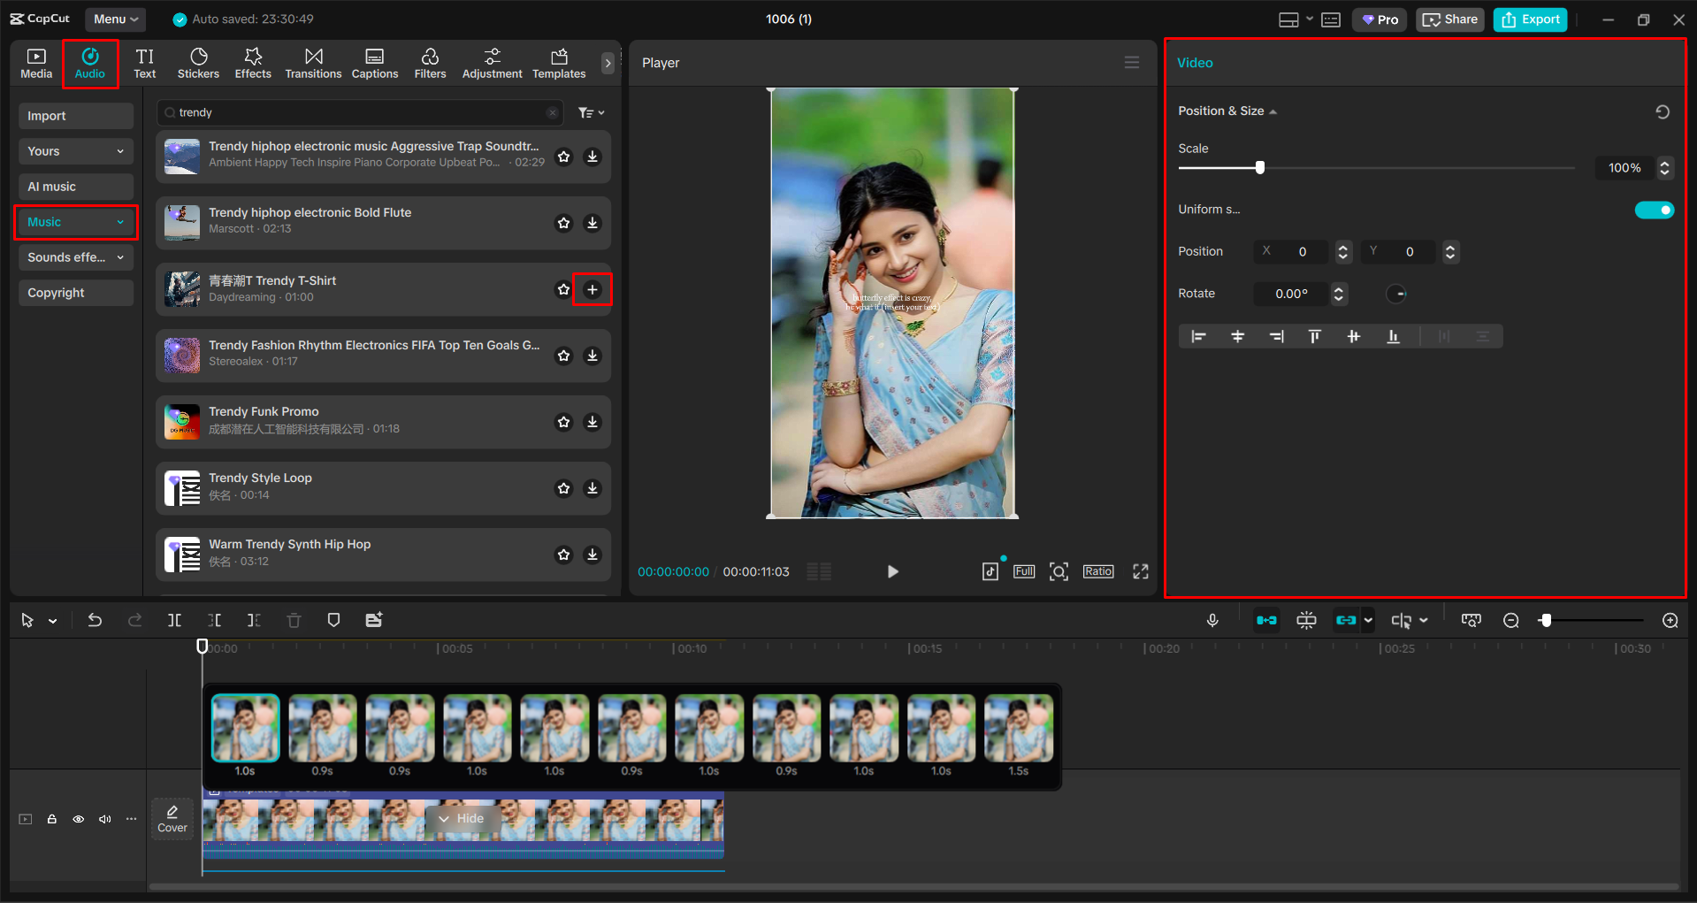Click the voiceover microphone icon
This screenshot has width=1697, height=903.
pyautogui.click(x=1212, y=620)
